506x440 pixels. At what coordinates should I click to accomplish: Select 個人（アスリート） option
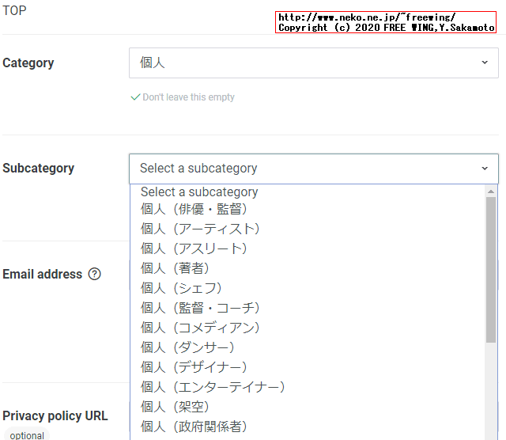coord(308,248)
